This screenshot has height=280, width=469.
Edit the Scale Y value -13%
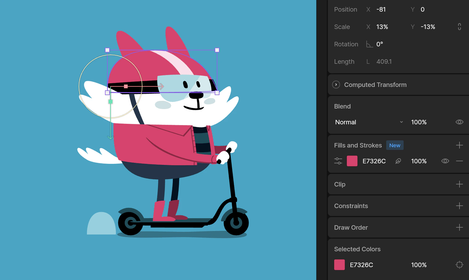(x=428, y=27)
